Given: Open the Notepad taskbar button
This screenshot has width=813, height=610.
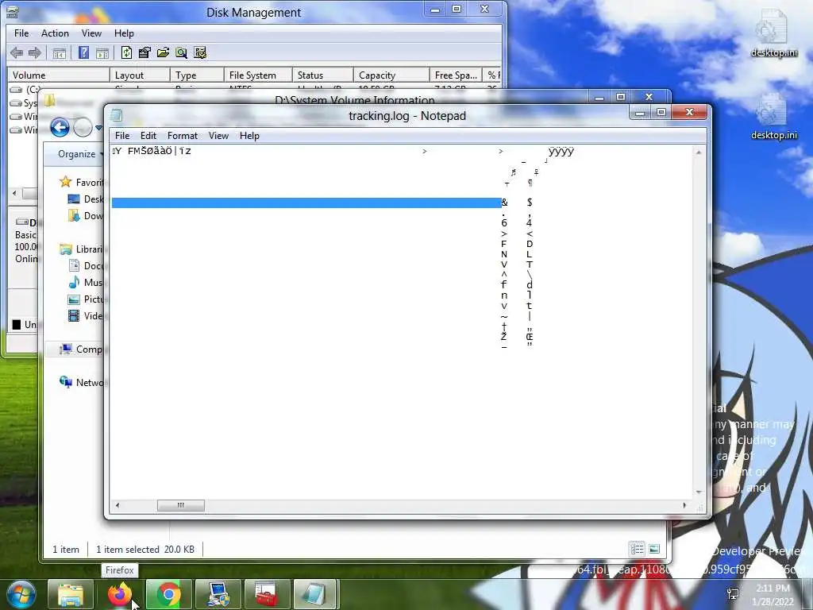Looking at the screenshot, I should point(314,594).
